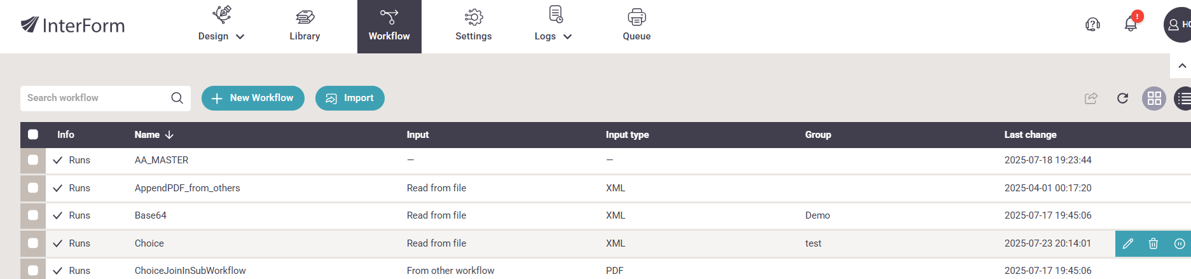The width and height of the screenshot is (1191, 279).
Task: Refresh the workflow list
Action: pyautogui.click(x=1123, y=98)
